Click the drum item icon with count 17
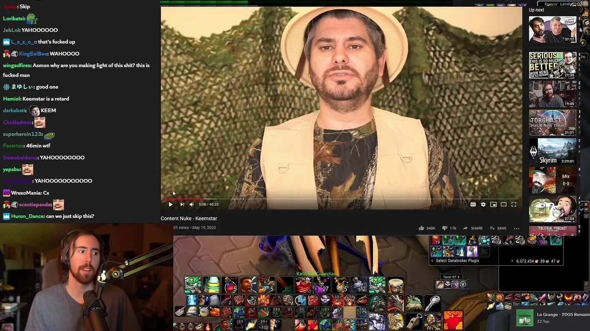The height and width of the screenshot is (331, 590). [395, 285]
